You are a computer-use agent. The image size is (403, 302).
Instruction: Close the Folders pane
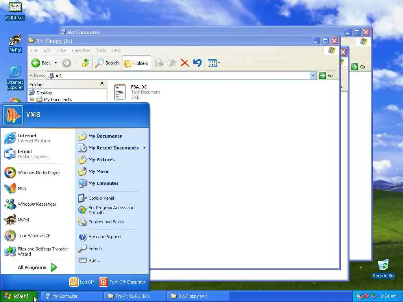tap(102, 83)
